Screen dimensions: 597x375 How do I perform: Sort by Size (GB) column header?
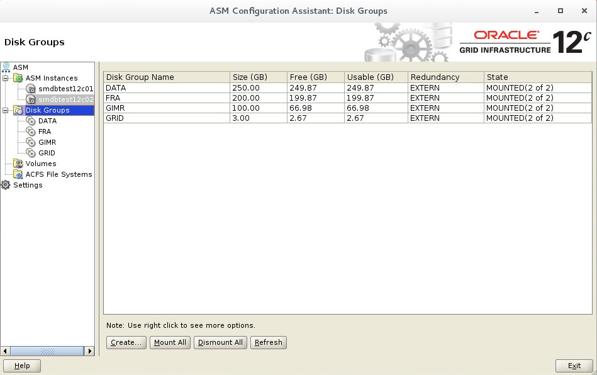coord(259,77)
